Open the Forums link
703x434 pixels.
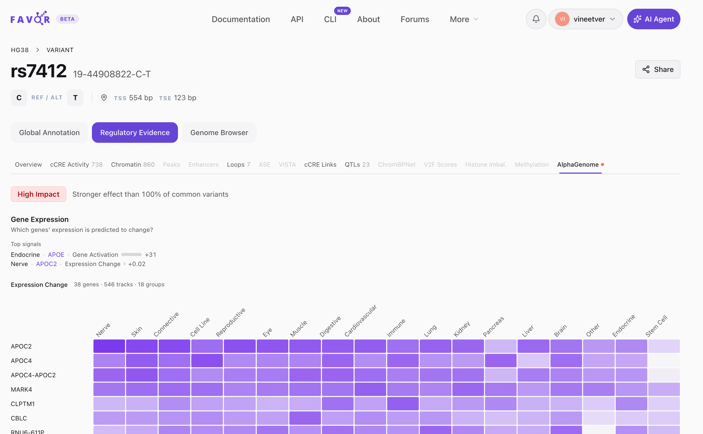point(415,19)
